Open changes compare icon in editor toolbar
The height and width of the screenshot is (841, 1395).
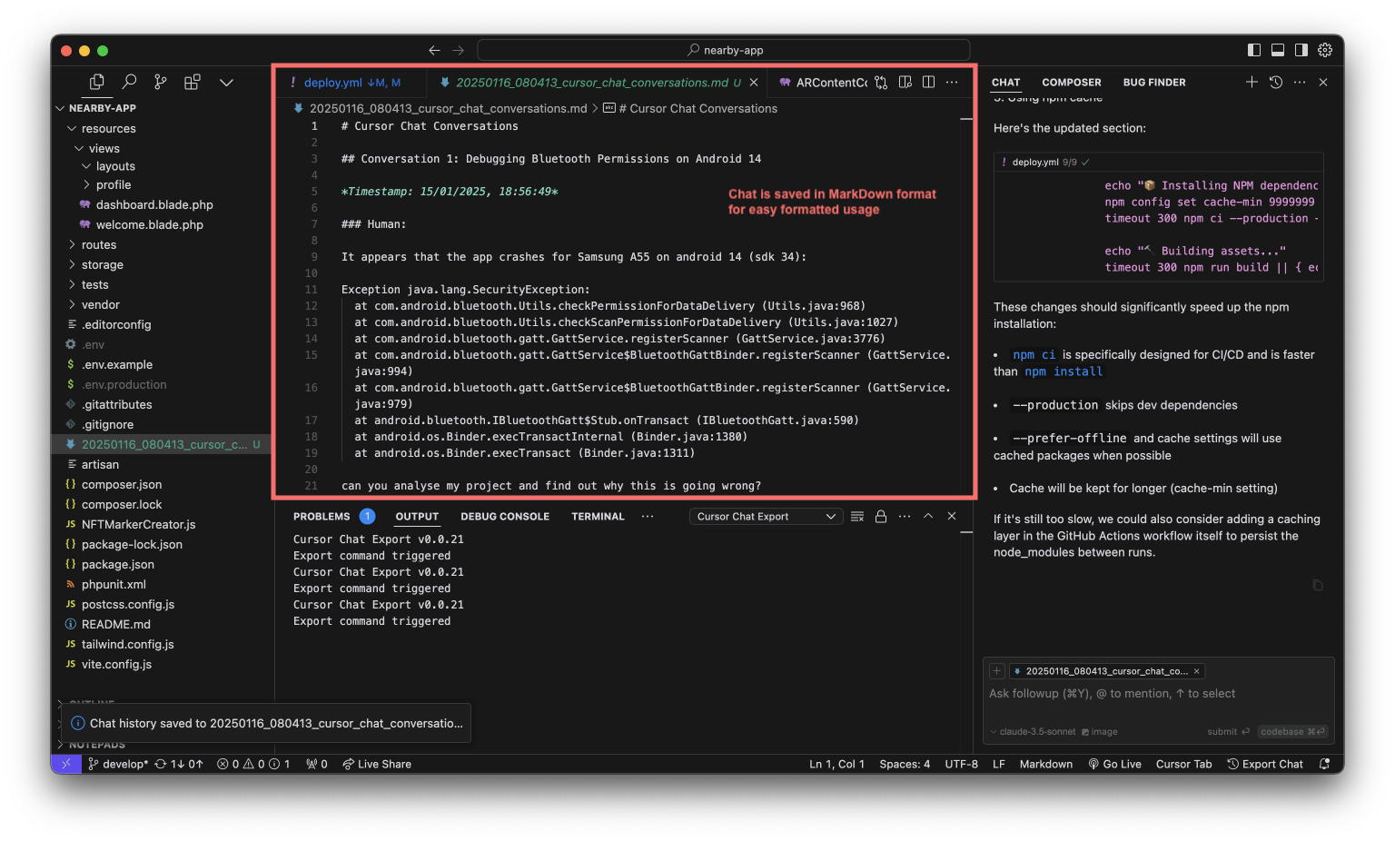881,83
